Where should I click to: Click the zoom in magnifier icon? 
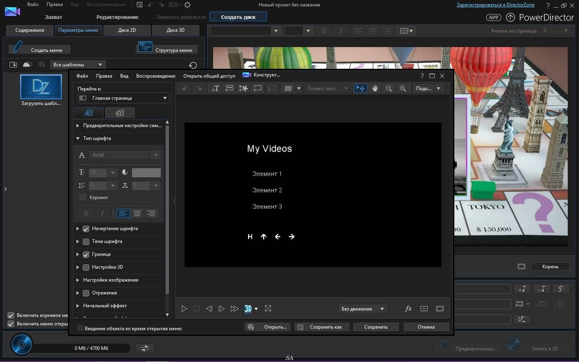click(x=402, y=88)
